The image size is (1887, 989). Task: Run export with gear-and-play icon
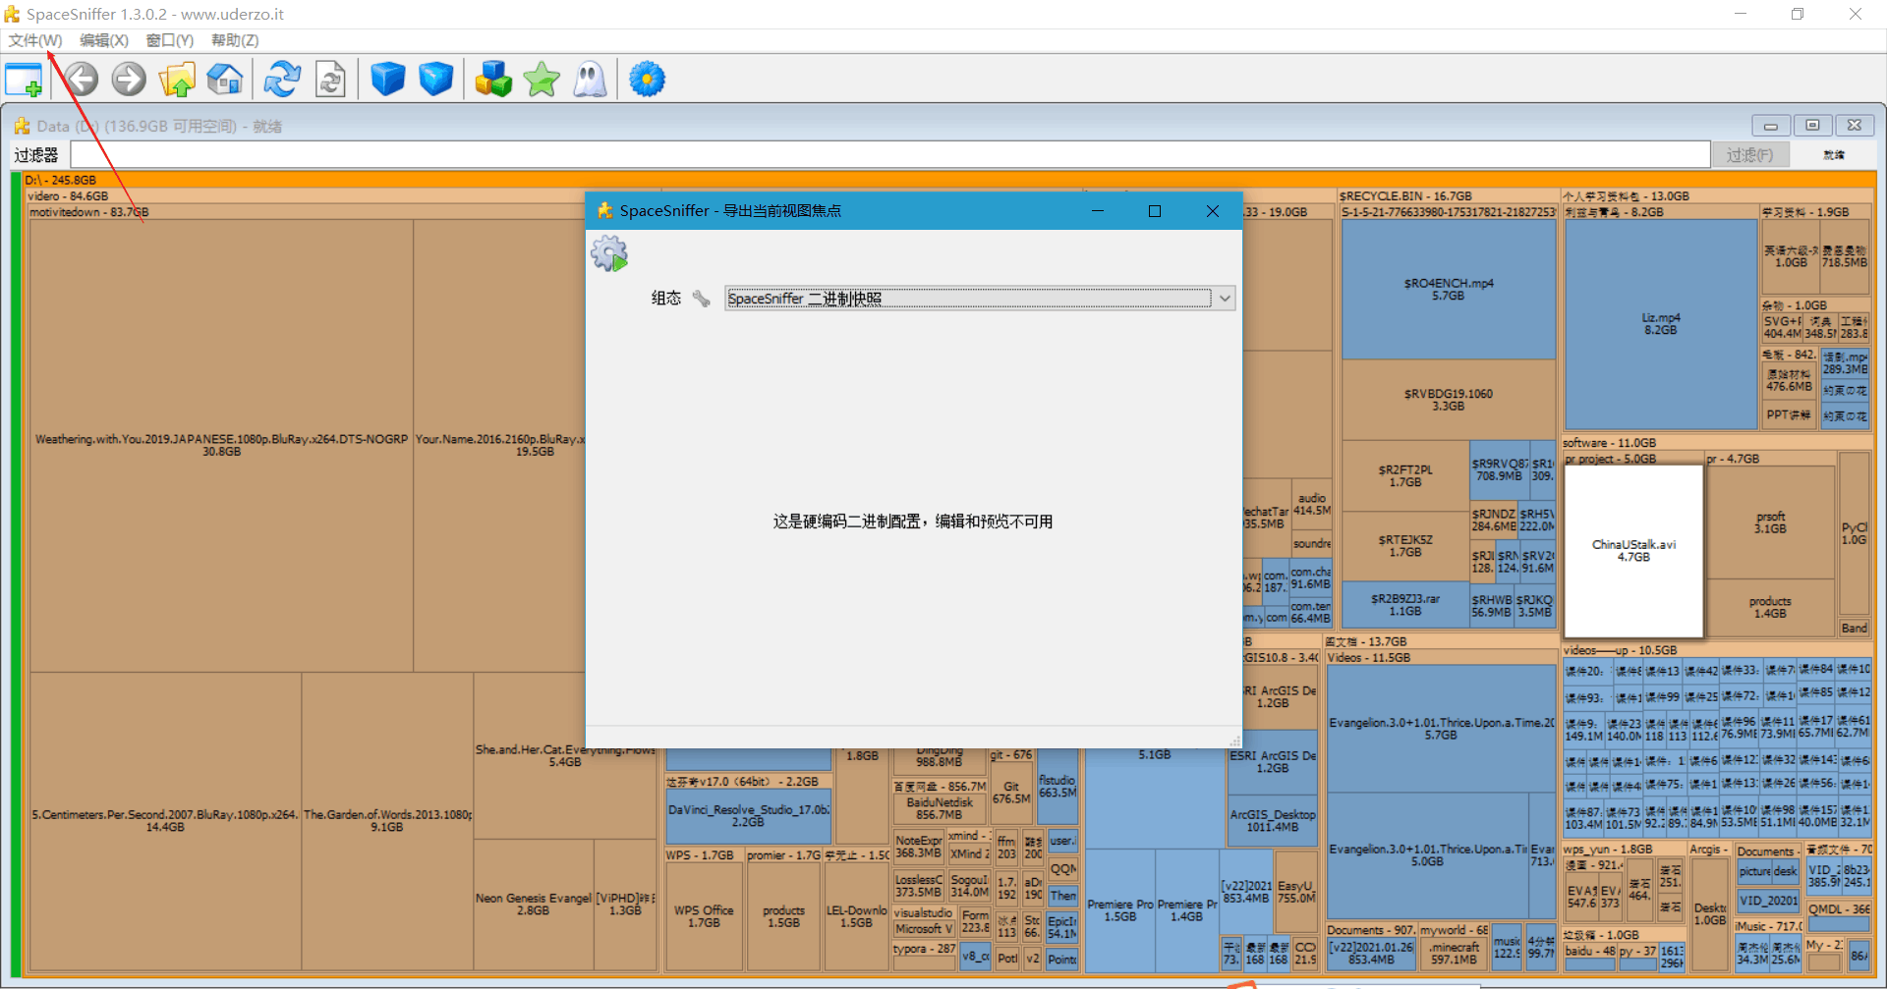tap(609, 254)
